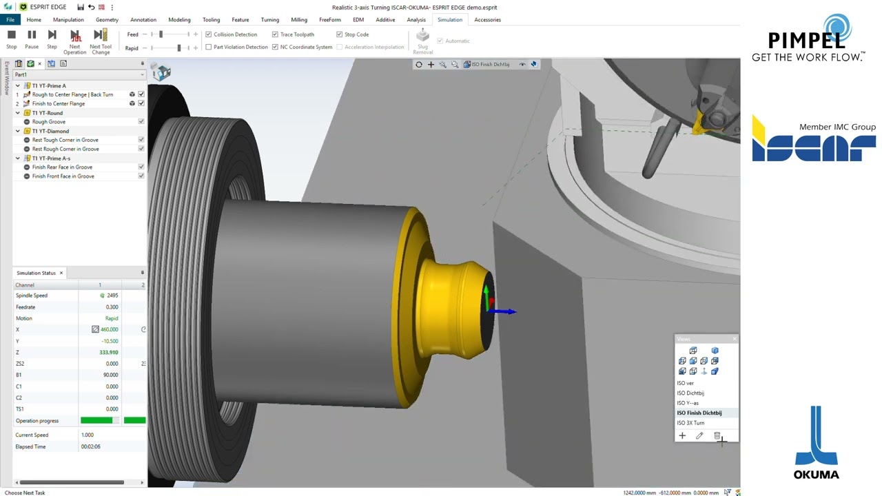Go to the Analysis tab

coord(416,19)
